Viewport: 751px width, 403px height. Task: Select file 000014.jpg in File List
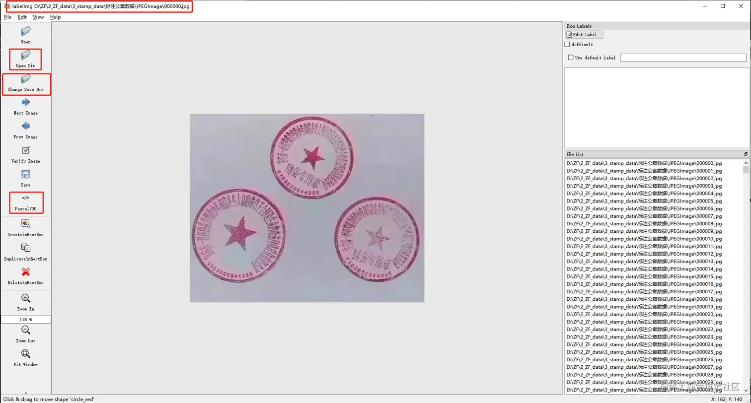pyautogui.click(x=644, y=269)
